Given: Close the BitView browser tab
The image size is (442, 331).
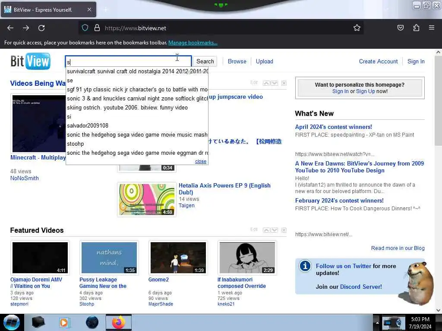Looking at the screenshot, I should click(89, 9).
